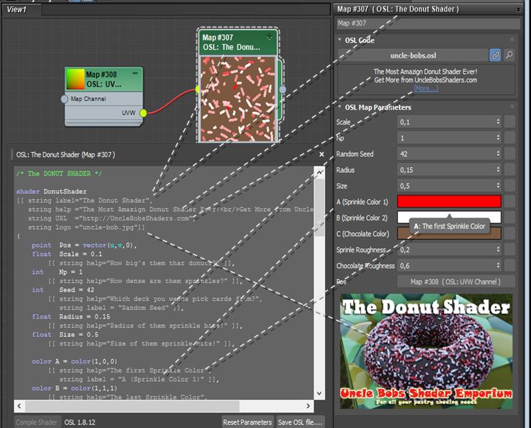Click the code editor scroll down arrow
Viewport: 531px width, 428px height.
(x=319, y=393)
